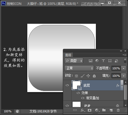128x115 pixels.
Task: Filter layers by pixel layer icon
Action: click(x=91, y=61)
